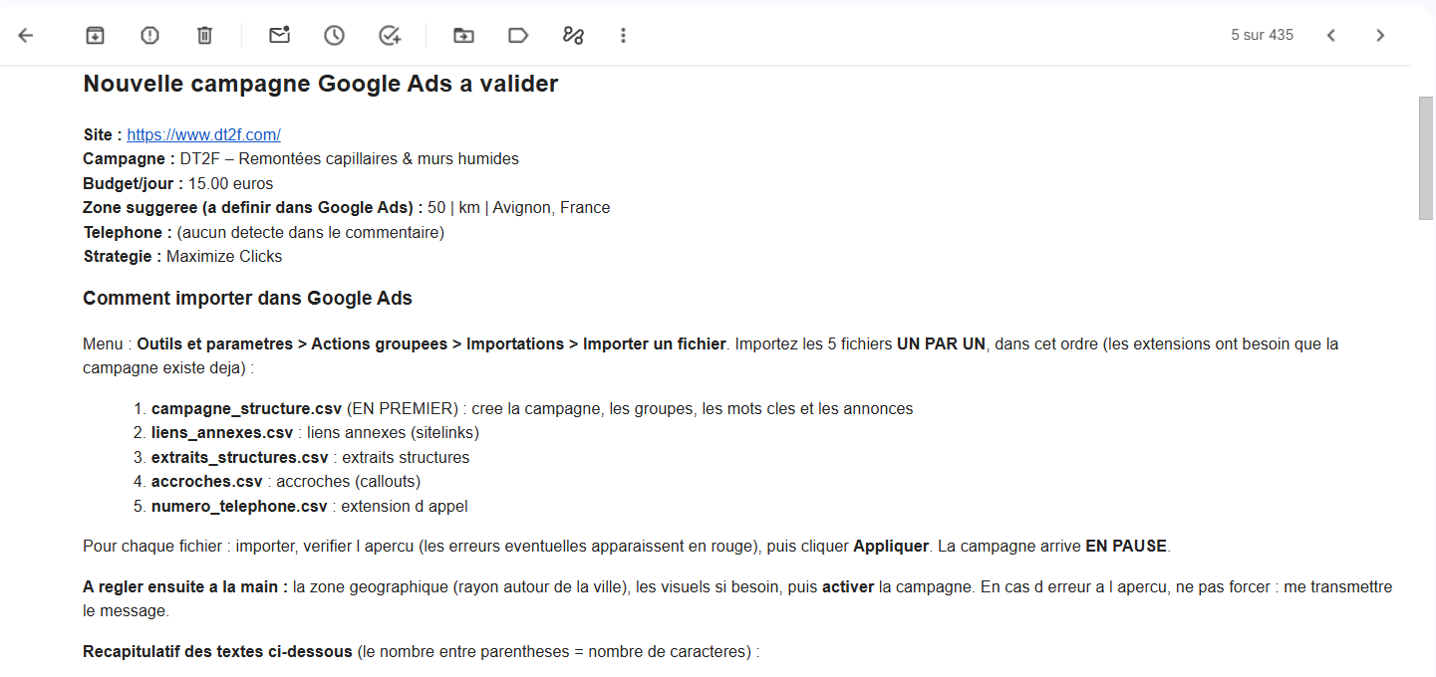The width and height of the screenshot is (1436, 677).
Task: Click the bold 'EN PAUSE' text
Action: tap(1125, 547)
